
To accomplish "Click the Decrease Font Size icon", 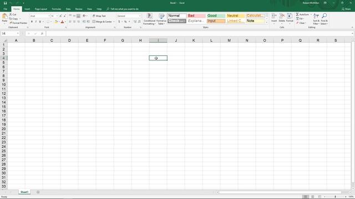I will [x=64, y=16].
